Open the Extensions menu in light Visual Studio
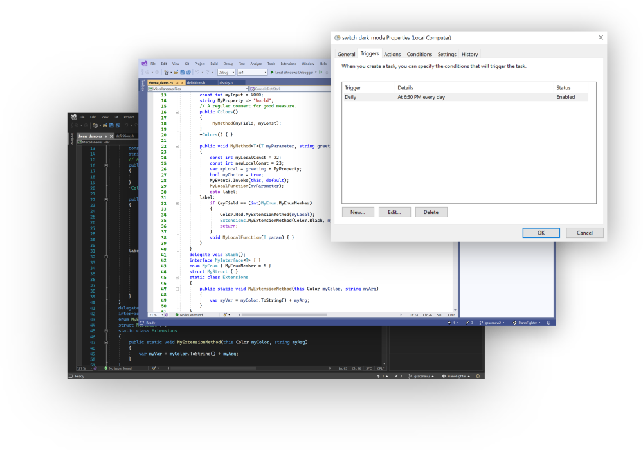Screen dimensions: 643x450 (288, 64)
